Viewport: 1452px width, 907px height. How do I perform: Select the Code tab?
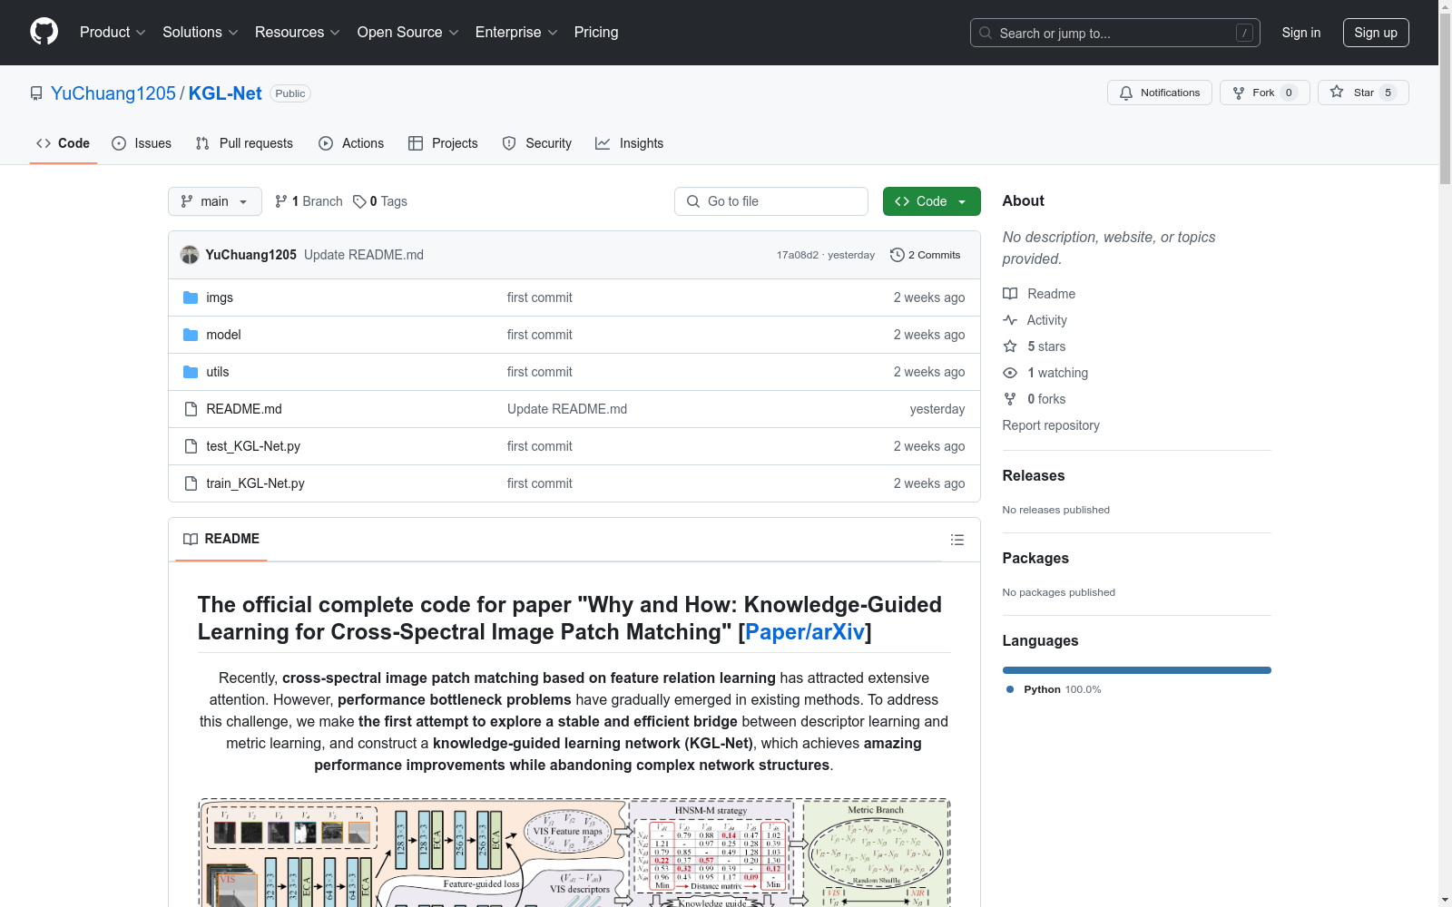tap(64, 143)
